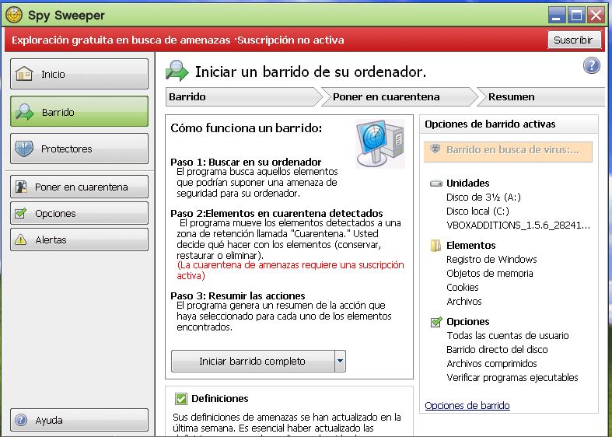The image size is (612, 437).
Task: Click the drive icon beside Unidades
Action: tap(436, 183)
